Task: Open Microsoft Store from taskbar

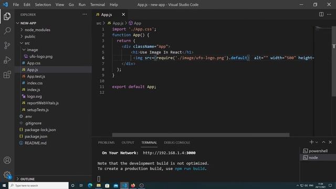Action: click(107, 185)
